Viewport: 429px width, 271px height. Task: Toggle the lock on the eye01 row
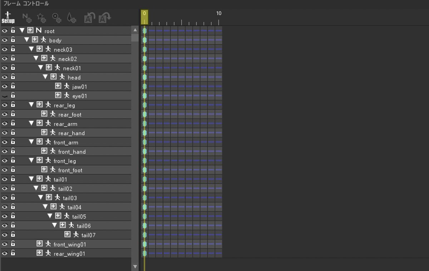tap(13, 96)
